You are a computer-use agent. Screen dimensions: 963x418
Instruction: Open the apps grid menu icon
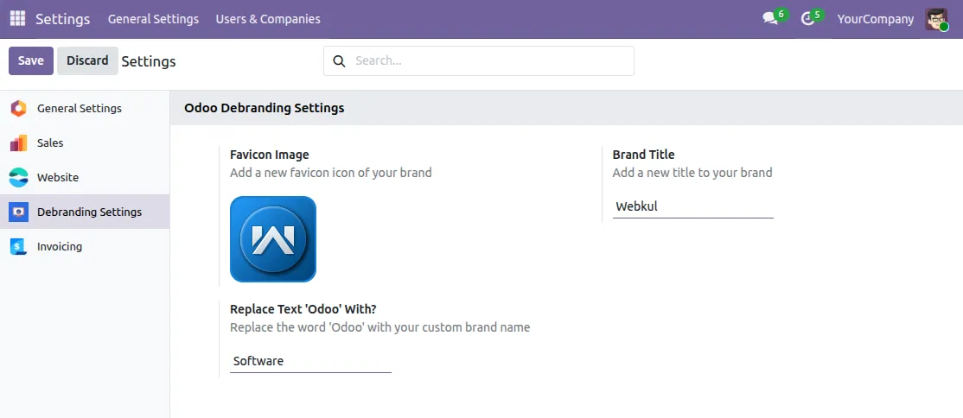click(18, 19)
